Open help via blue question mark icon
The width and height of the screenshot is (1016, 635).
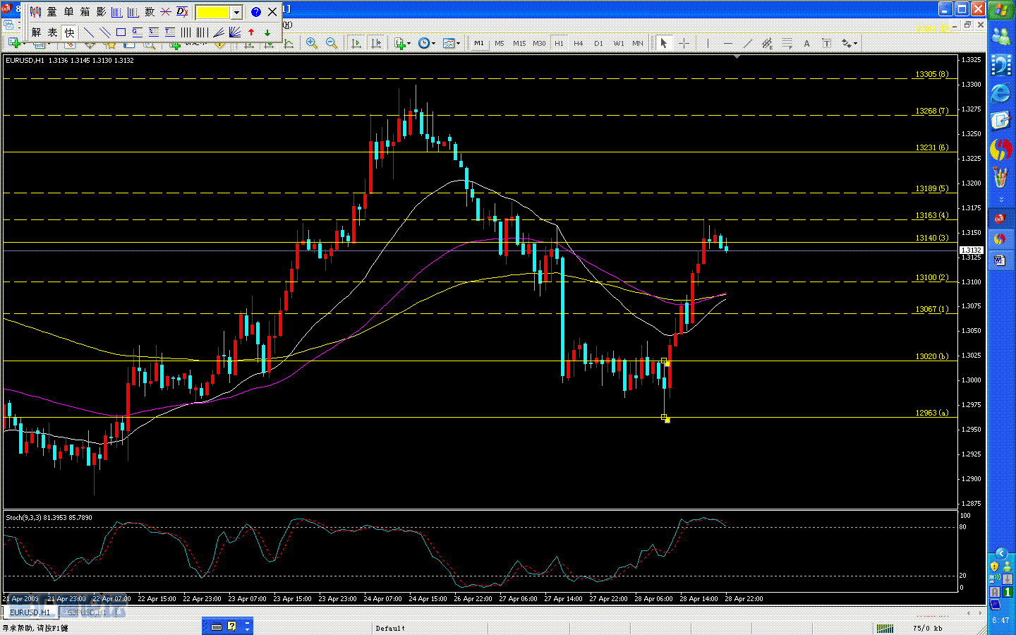click(x=256, y=12)
